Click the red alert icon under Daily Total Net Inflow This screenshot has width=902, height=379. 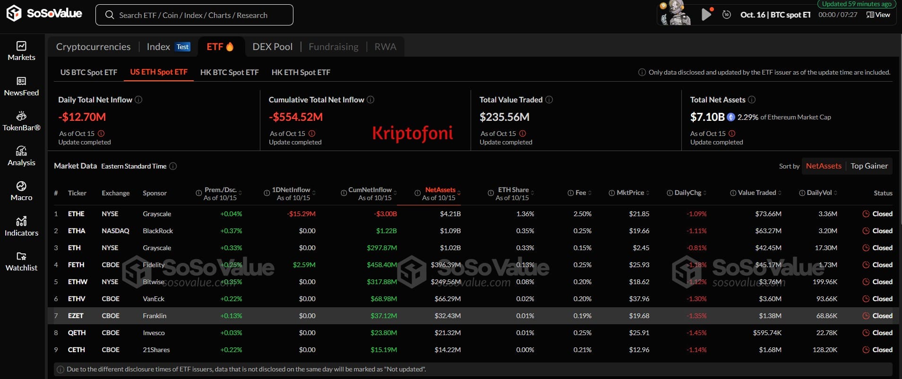pos(101,134)
